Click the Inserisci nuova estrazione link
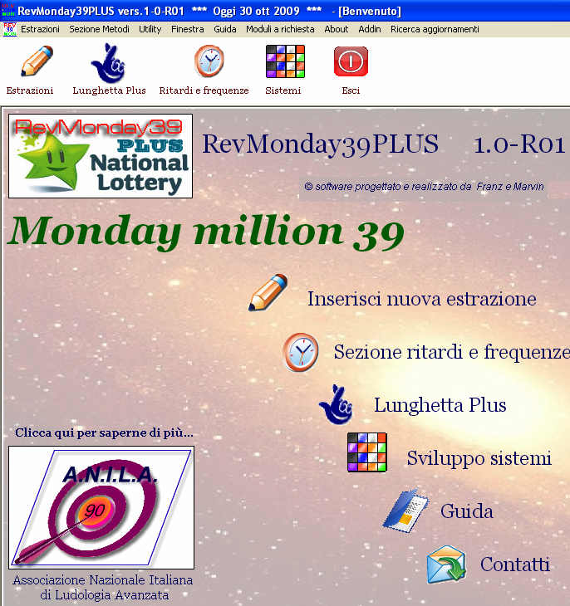This screenshot has width=570, height=606. [422, 299]
